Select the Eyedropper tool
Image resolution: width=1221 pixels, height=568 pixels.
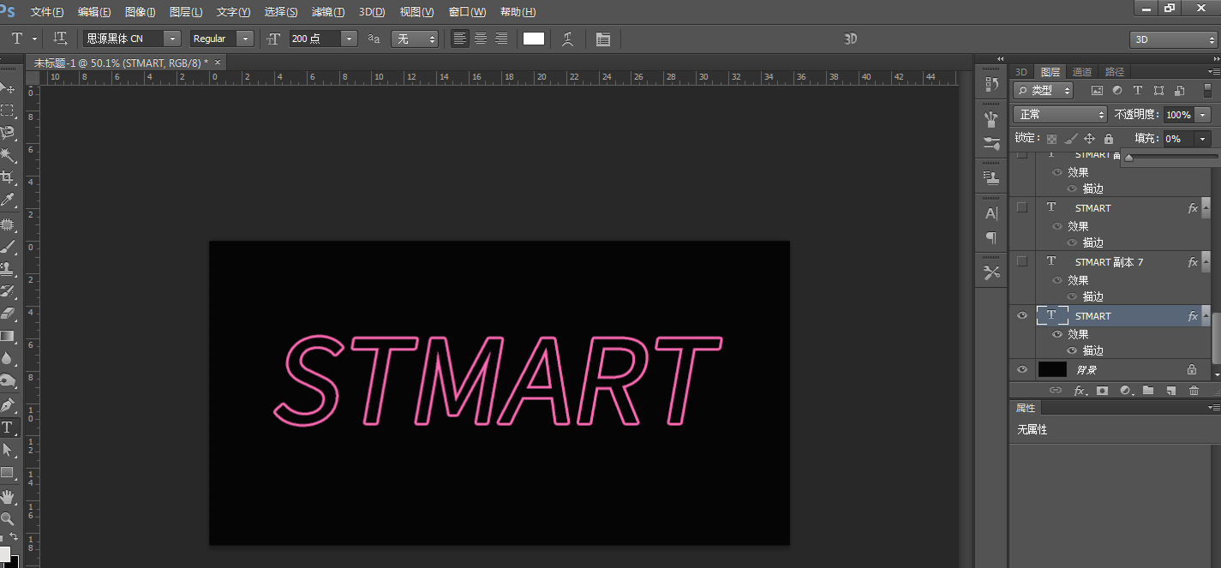pyautogui.click(x=8, y=200)
